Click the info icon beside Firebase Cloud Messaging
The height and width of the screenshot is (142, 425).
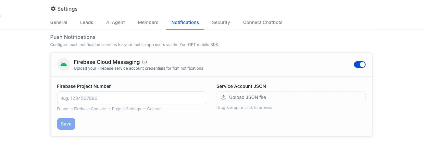point(145,62)
